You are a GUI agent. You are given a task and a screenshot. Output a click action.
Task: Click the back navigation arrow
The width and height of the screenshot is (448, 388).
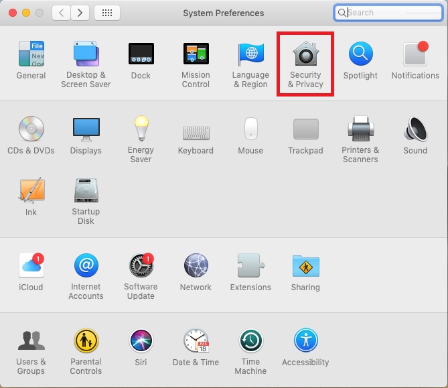click(x=61, y=13)
